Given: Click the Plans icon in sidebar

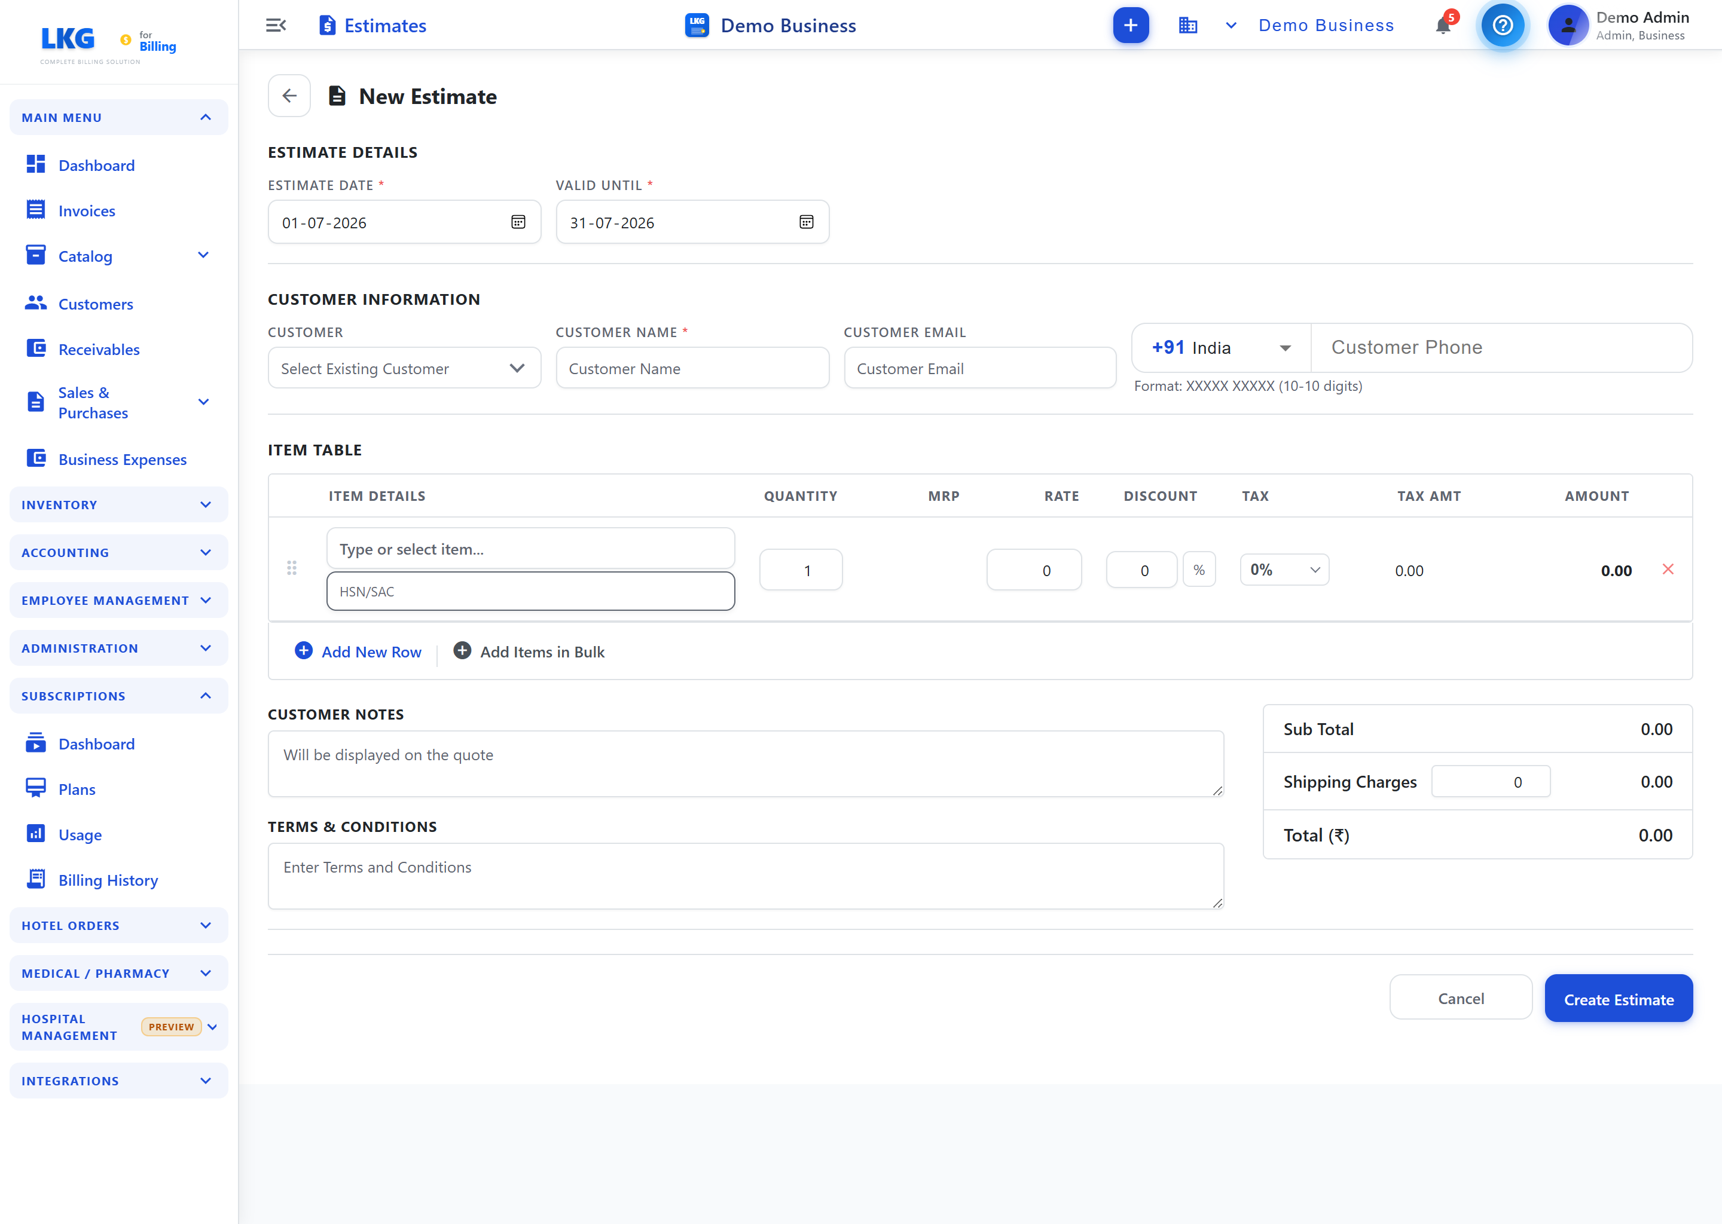Looking at the screenshot, I should [35, 788].
